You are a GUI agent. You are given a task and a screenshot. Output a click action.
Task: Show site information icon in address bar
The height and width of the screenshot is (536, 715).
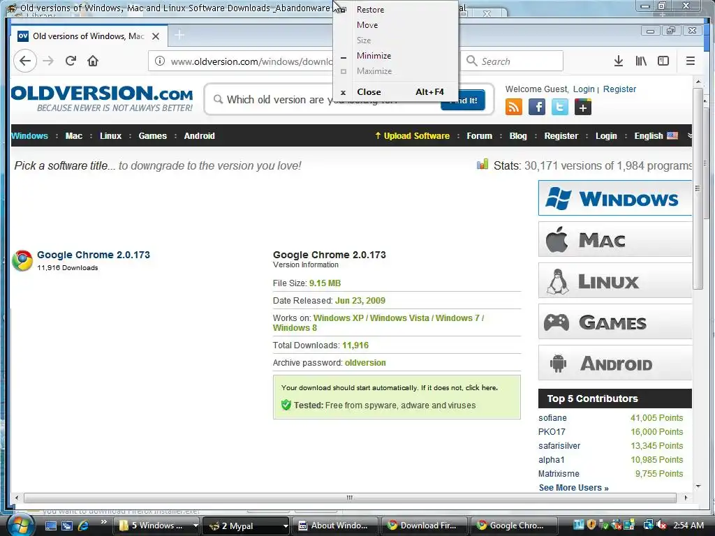(x=160, y=61)
